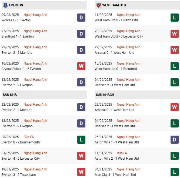Click the L badge for Man City 4-1 West Ham
Viewport: 180px width, 178px height.
click(x=175, y=172)
